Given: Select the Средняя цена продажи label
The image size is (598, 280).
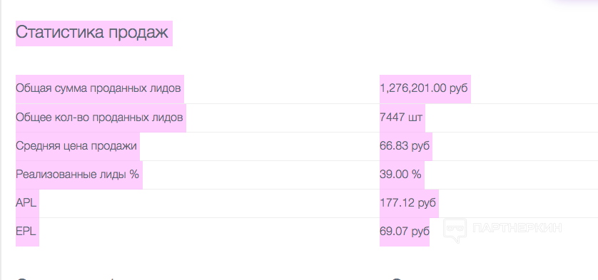Looking at the screenshot, I should [76, 146].
